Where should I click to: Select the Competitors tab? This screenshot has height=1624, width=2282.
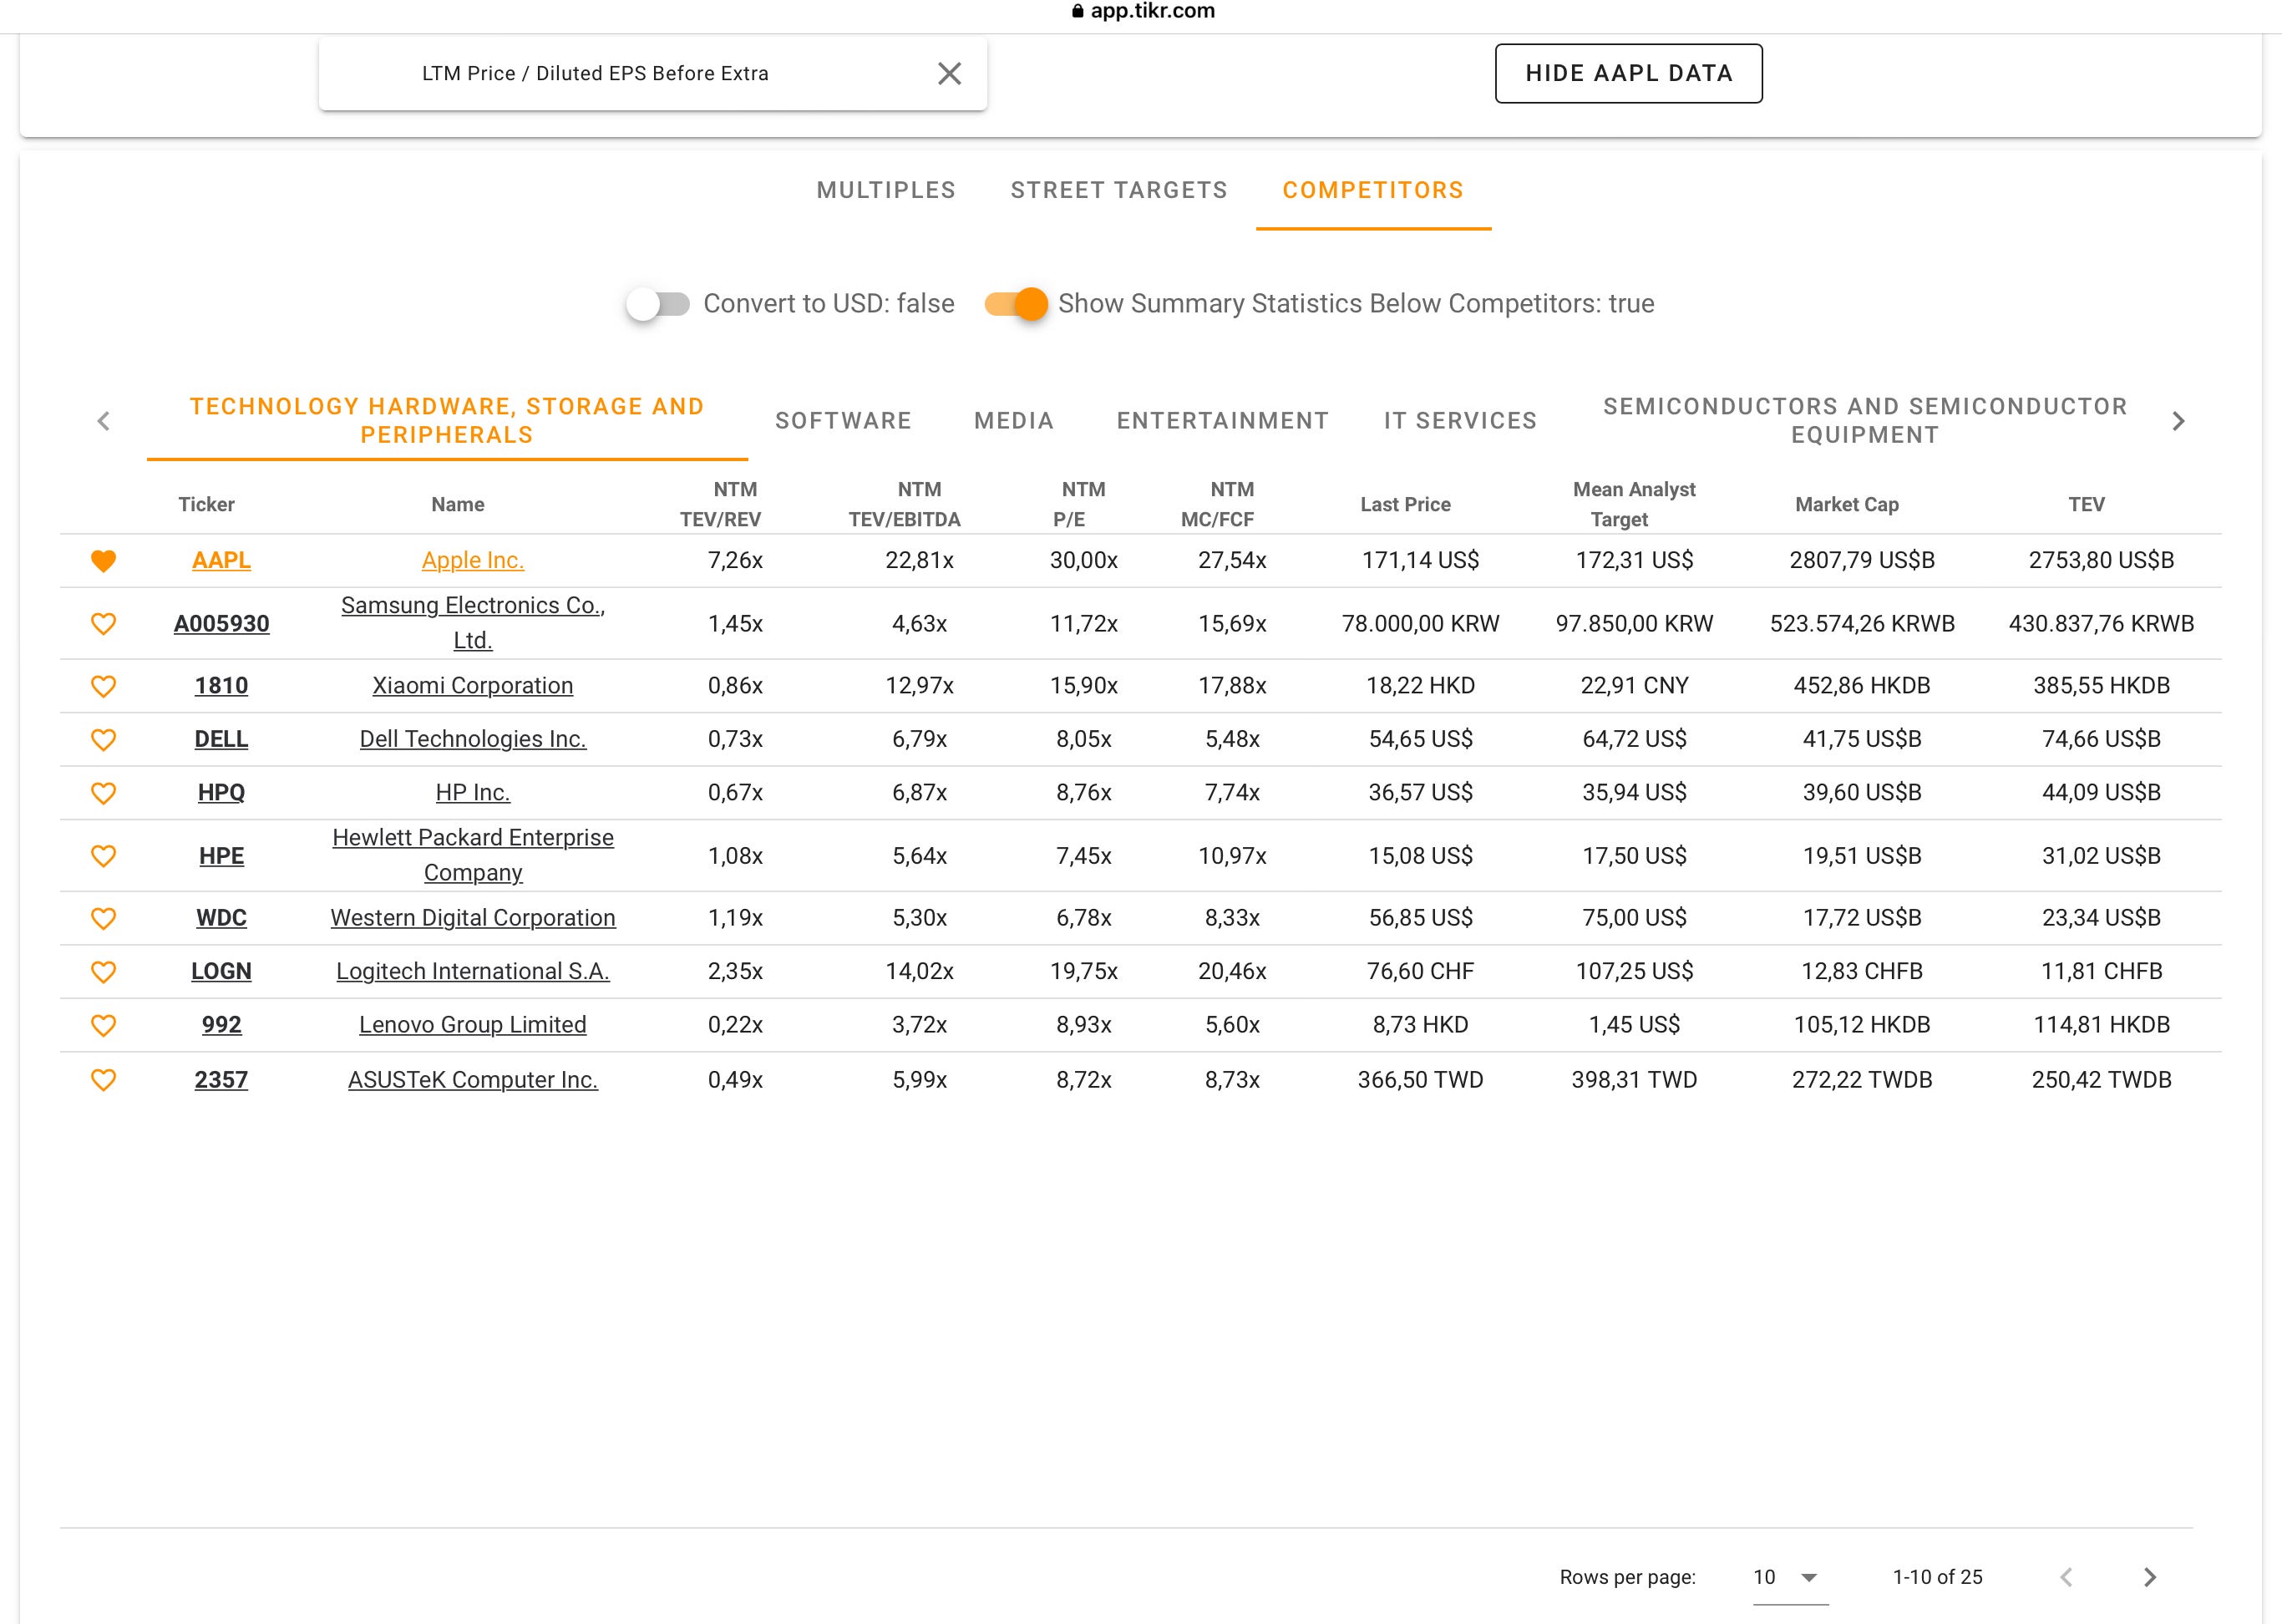coord(1373,190)
